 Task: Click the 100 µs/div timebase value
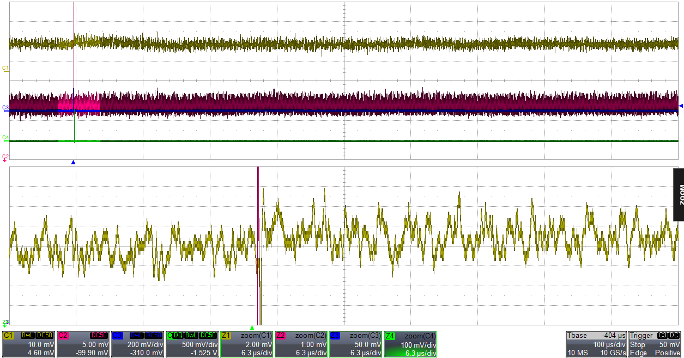pos(609,345)
